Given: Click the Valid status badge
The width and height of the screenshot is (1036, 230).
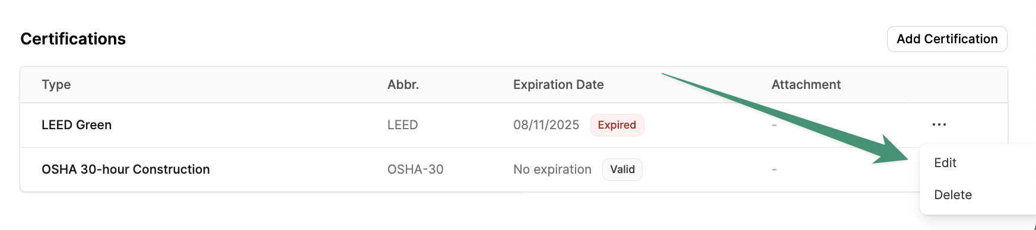Looking at the screenshot, I should click(622, 170).
